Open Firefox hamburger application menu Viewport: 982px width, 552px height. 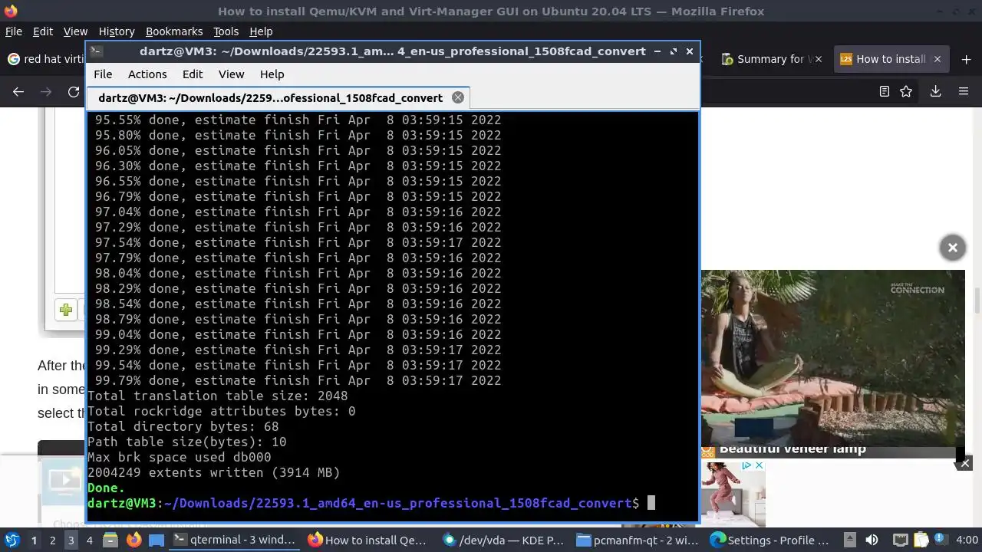coord(964,91)
